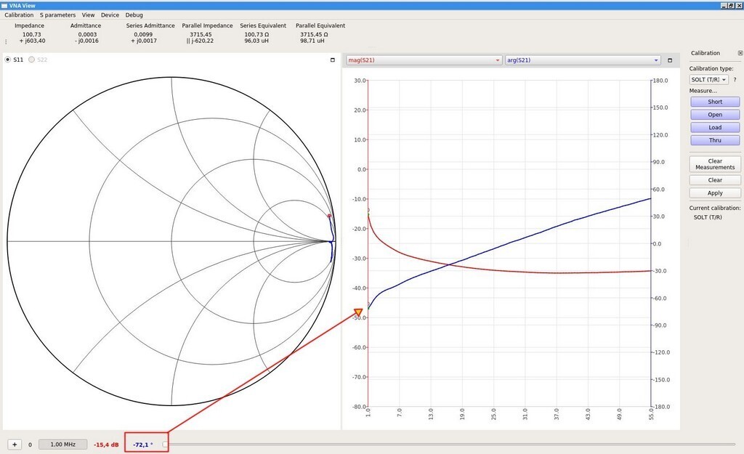
Task: Measure the Load calibration standard
Action: click(715, 127)
